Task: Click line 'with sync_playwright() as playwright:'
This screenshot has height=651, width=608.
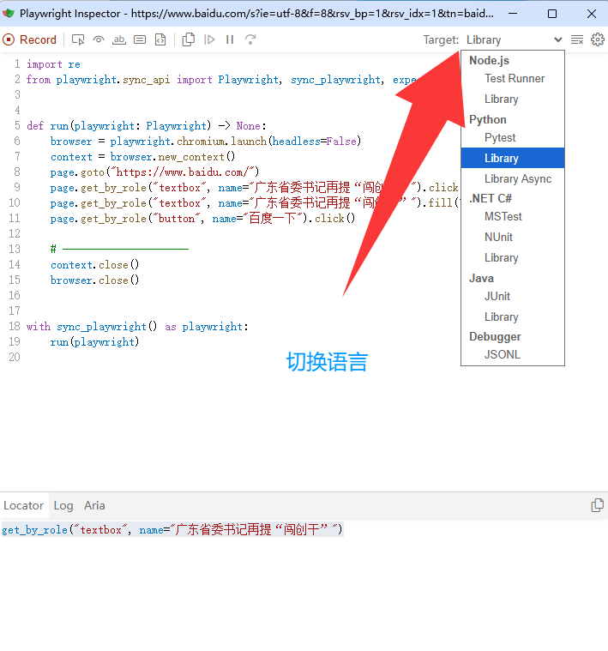Action: (x=137, y=327)
